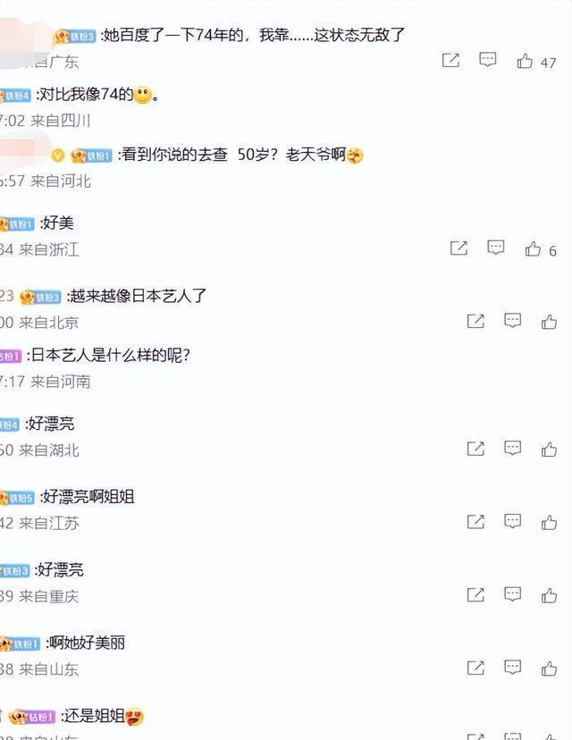
Task: Like the 啊她好美丽 comment
Action: pos(550,669)
